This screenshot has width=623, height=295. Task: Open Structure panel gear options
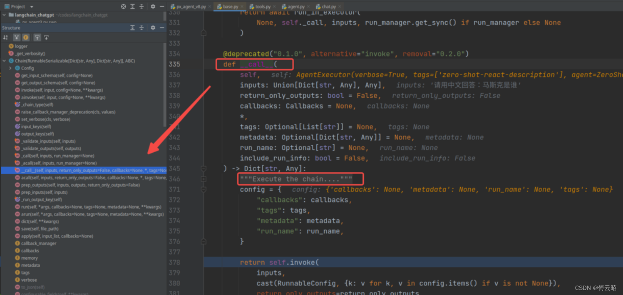[153, 27]
